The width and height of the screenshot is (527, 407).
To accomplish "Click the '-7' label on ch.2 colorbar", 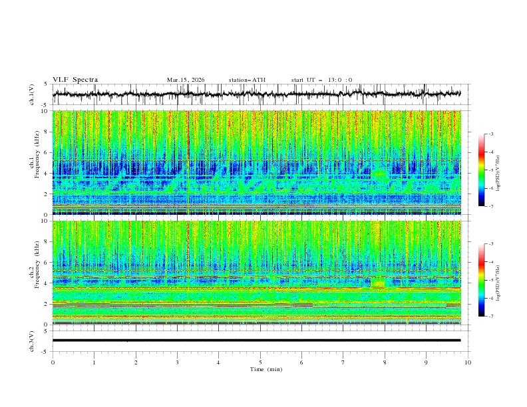I will click(490, 317).
